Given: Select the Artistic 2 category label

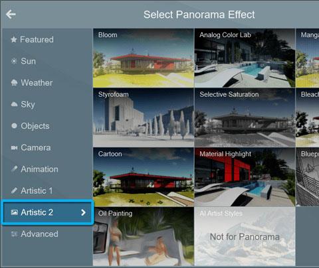Looking at the screenshot, I should coord(37,212).
